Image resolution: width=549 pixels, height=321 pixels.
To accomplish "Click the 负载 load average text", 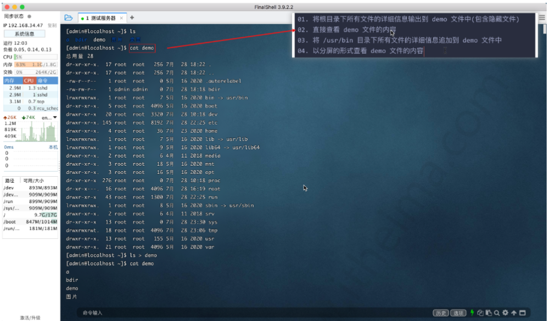I will (x=27, y=49).
